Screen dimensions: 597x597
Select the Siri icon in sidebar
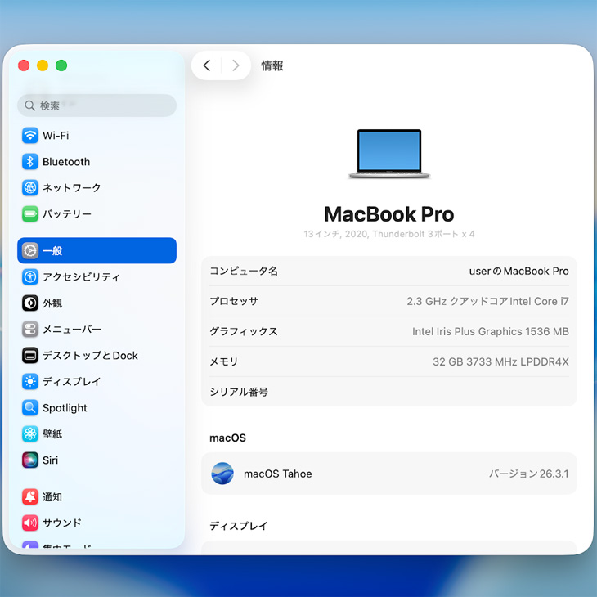click(x=30, y=460)
